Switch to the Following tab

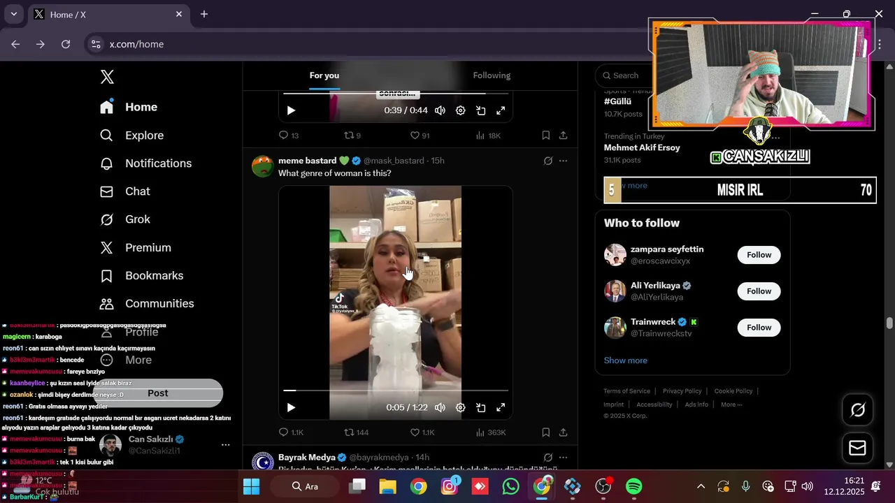[x=492, y=75]
